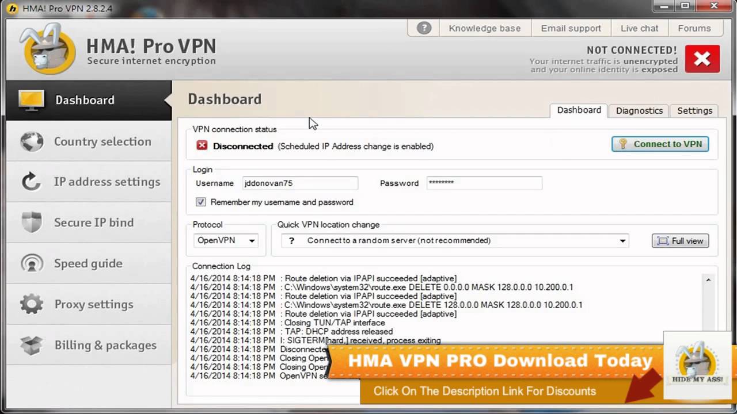Open Speed guide section
Viewport: 737px width, 414px height.
[x=89, y=263]
